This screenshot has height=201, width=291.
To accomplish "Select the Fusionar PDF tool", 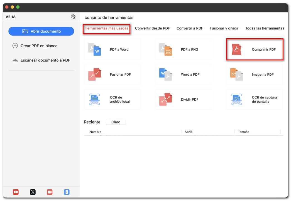I will [x=112, y=74].
